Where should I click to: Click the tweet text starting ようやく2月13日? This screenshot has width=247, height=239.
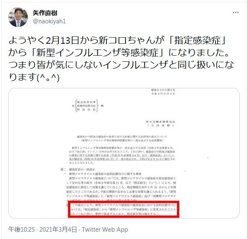[x=121, y=59]
